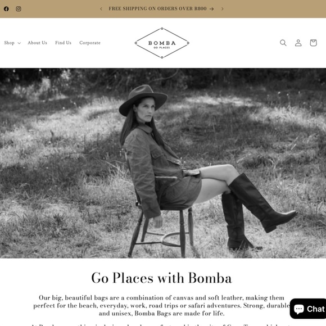
Task: Expand the Shop dropdown menu
Action: [12, 43]
